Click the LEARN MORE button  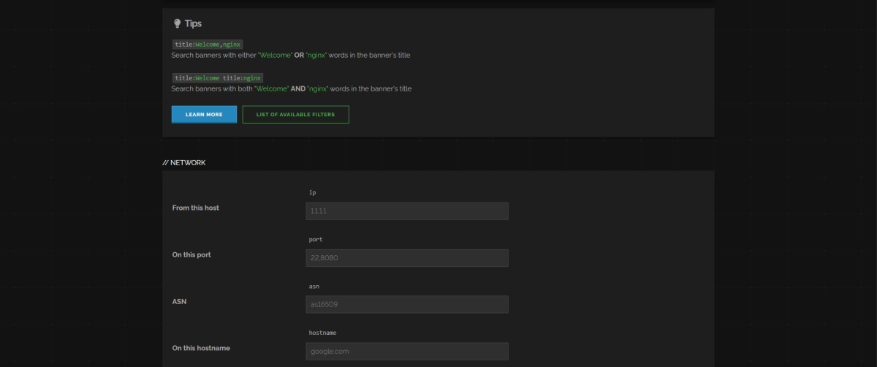click(204, 115)
